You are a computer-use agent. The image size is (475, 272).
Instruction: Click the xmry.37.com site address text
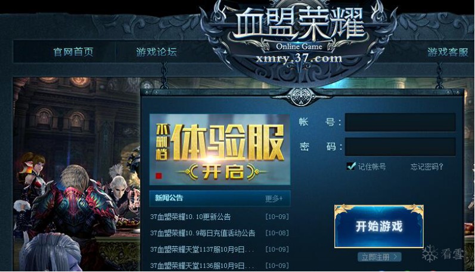click(299, 58)
